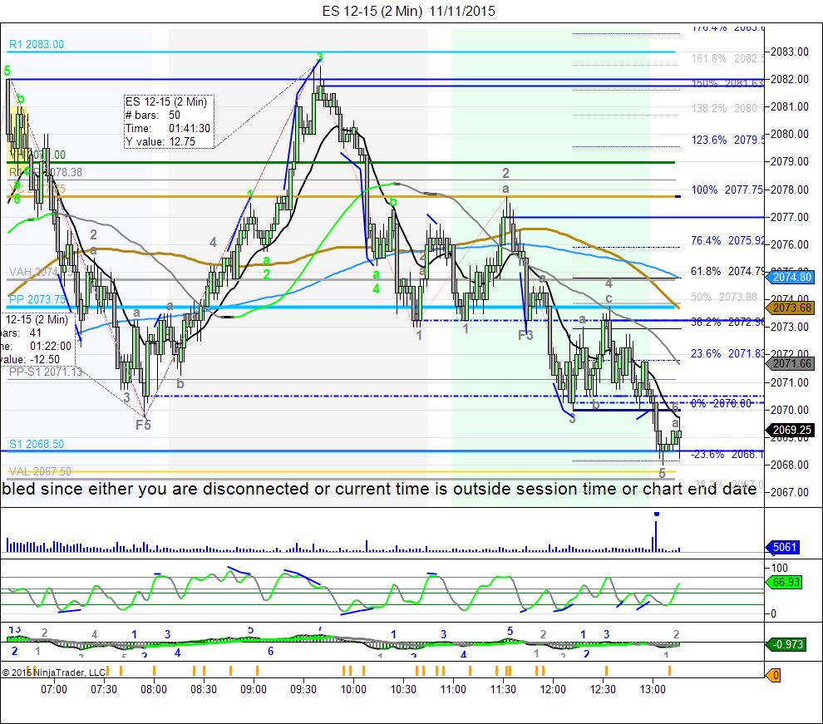Click the 2083.00 price axis label
This screenshot has height=724, width=823.
(x=790, y=52)
